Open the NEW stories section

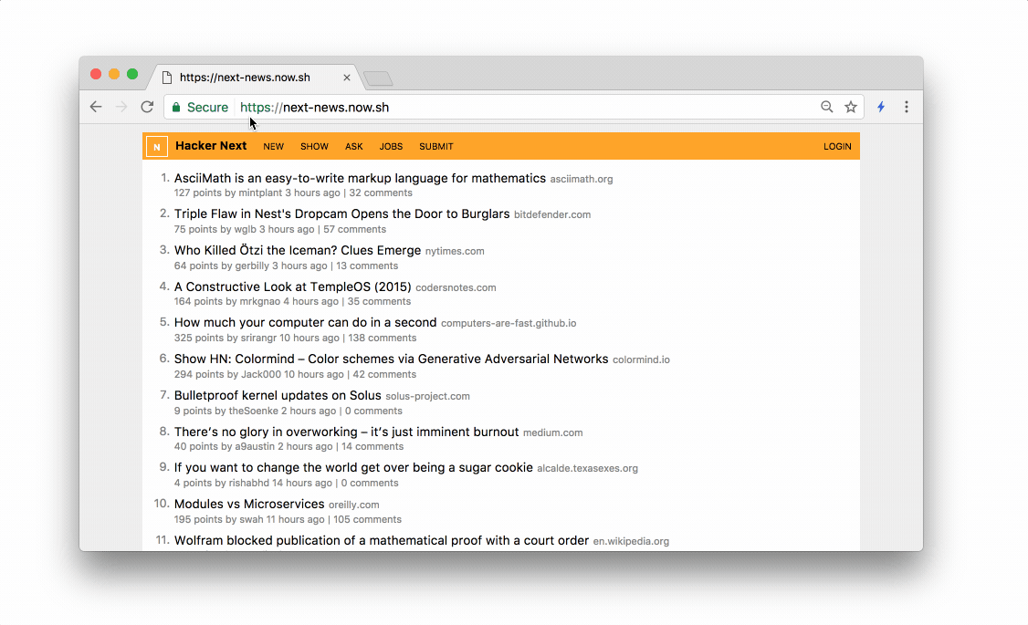273,147
